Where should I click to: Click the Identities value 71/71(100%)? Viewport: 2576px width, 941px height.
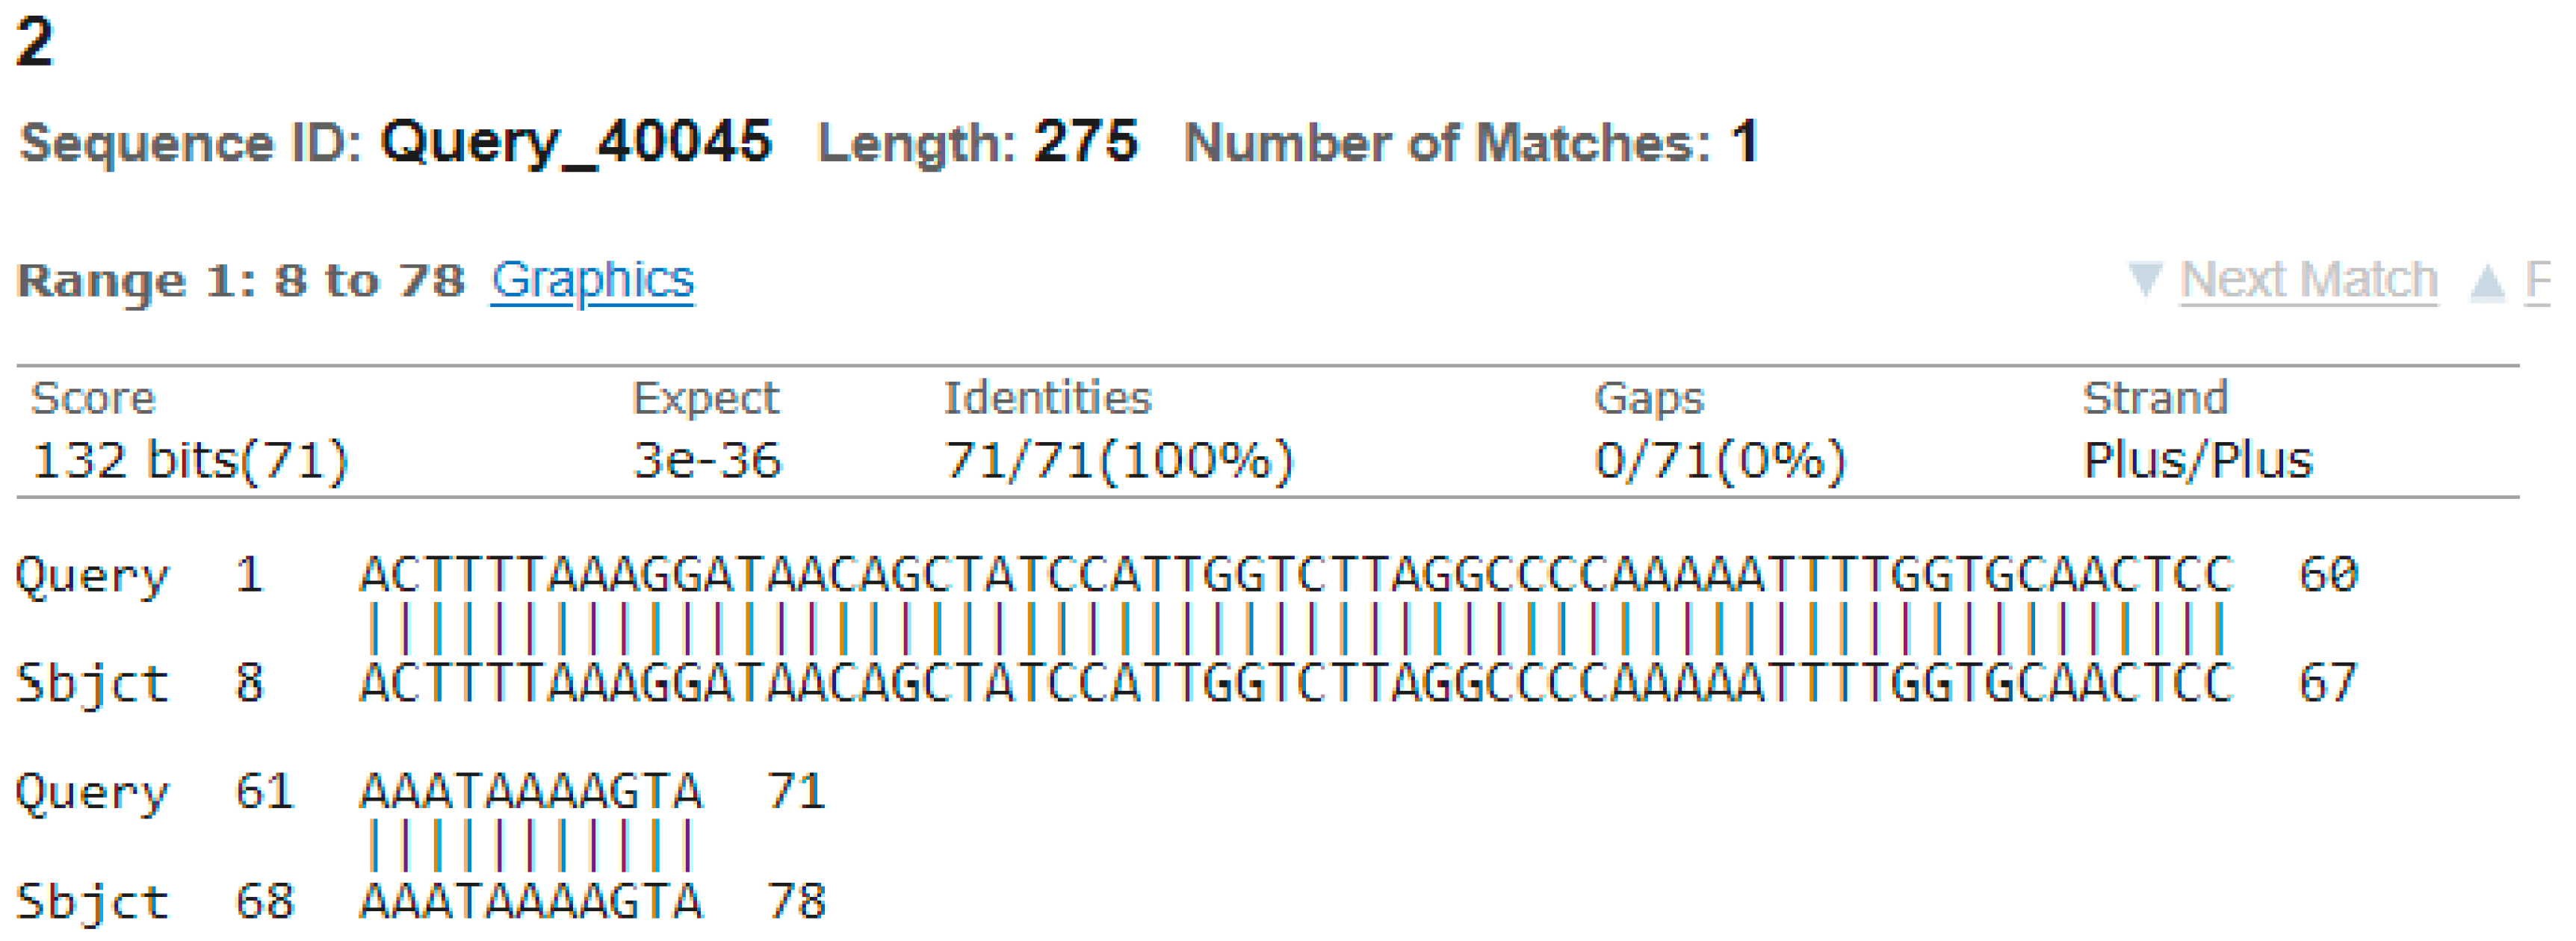[x=1120, y=461]
